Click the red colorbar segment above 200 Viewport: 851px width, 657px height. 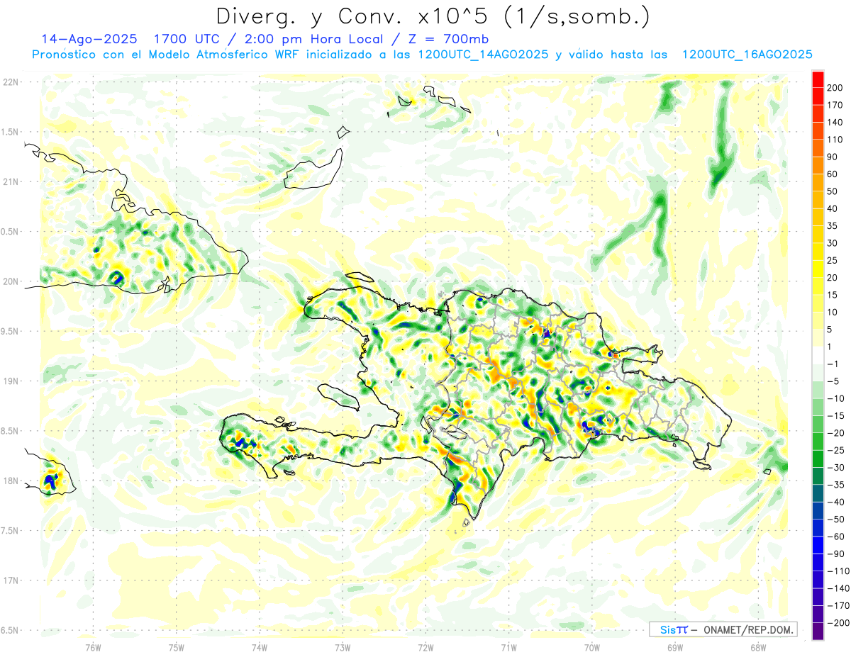coord(818,79)
